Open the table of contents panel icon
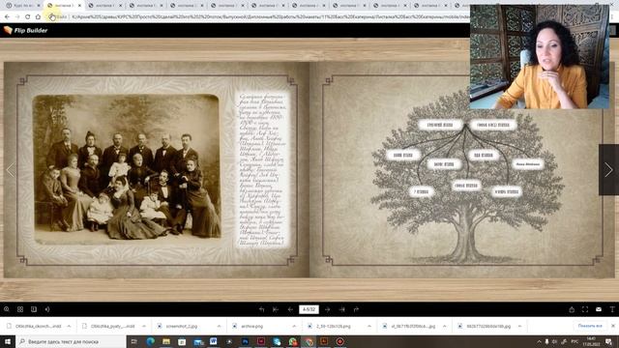 point(34,309)
